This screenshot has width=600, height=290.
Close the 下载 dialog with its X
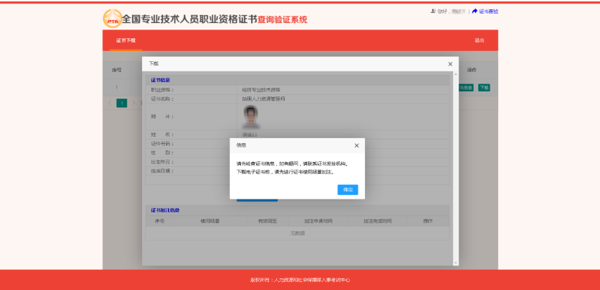pyautogui.click(x=450, y=64)
